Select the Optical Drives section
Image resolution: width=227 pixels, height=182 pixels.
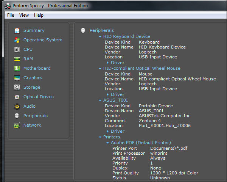pyautogui.click(x=39, y=97)
